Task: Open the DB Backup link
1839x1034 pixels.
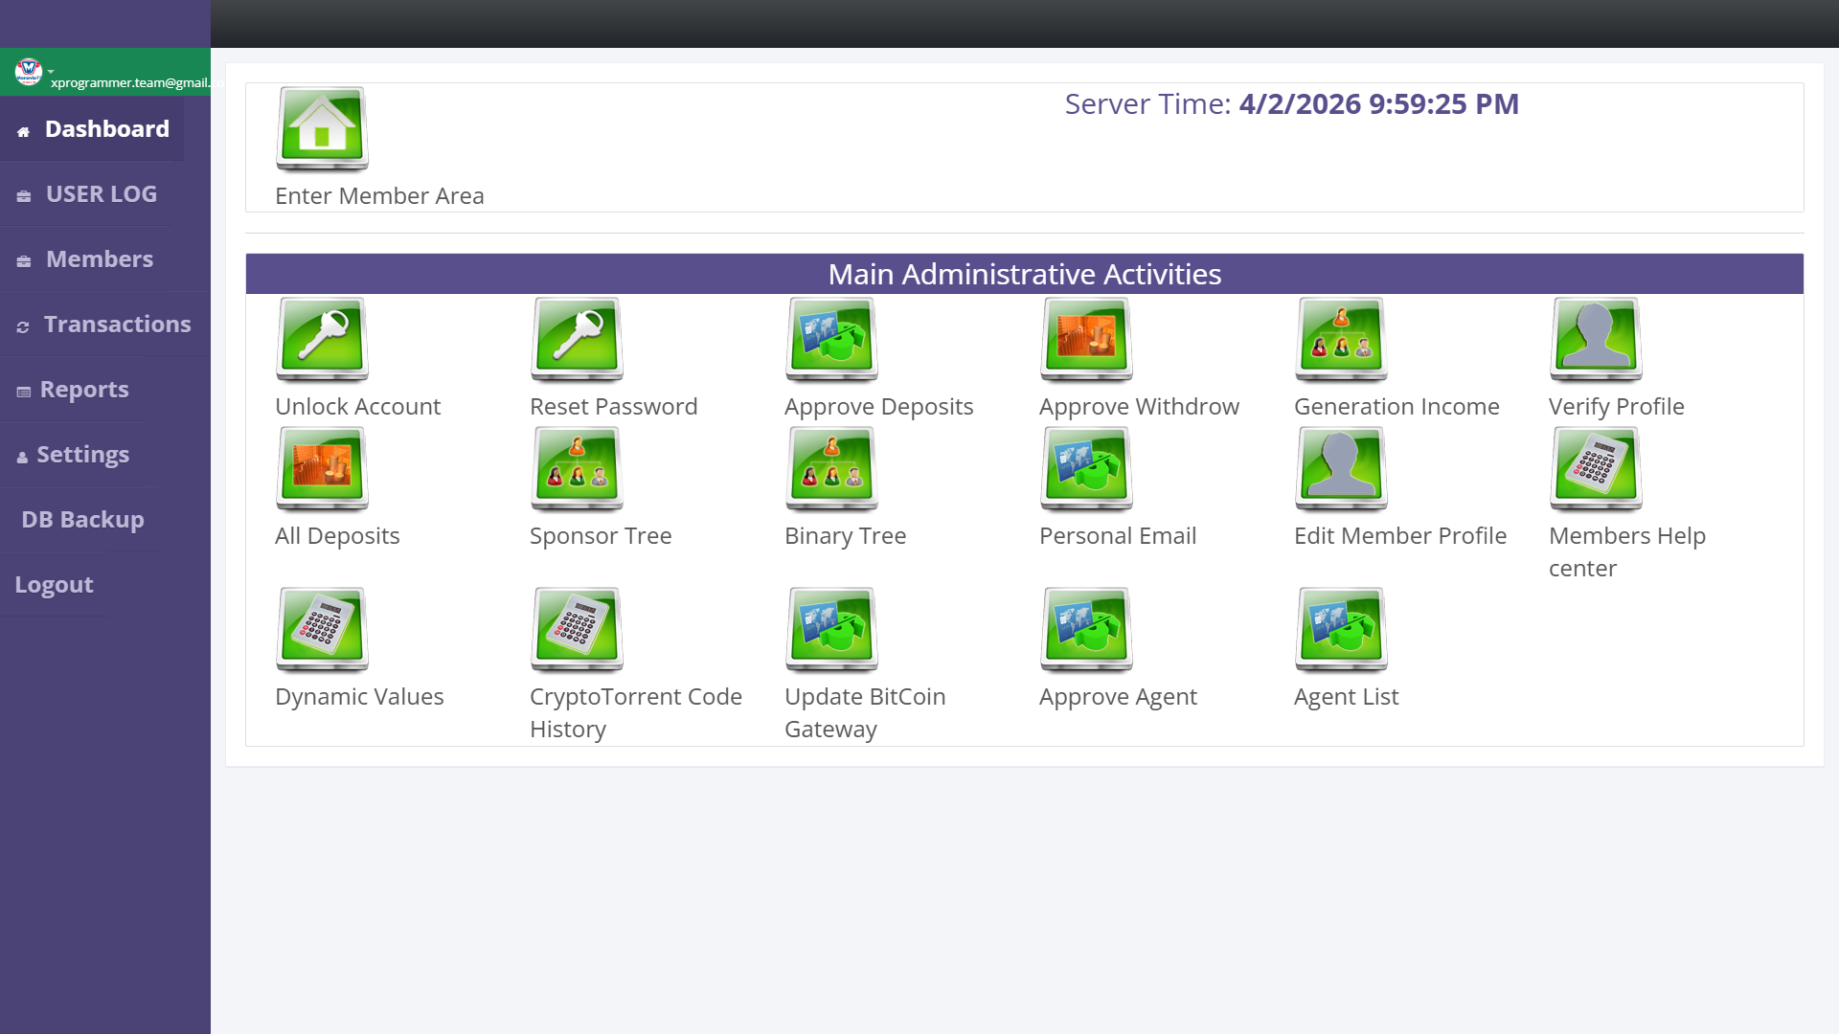Action: coord(82,520)
